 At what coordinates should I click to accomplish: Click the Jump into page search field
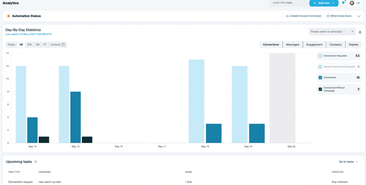point(288,3)
